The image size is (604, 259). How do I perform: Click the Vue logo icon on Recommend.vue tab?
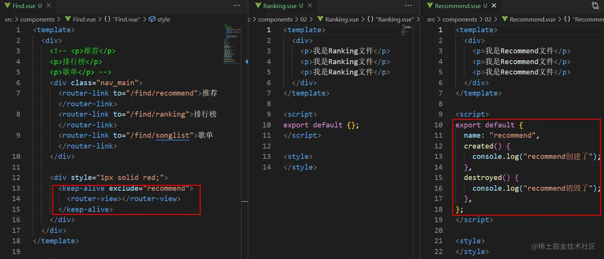pos(430,6)
